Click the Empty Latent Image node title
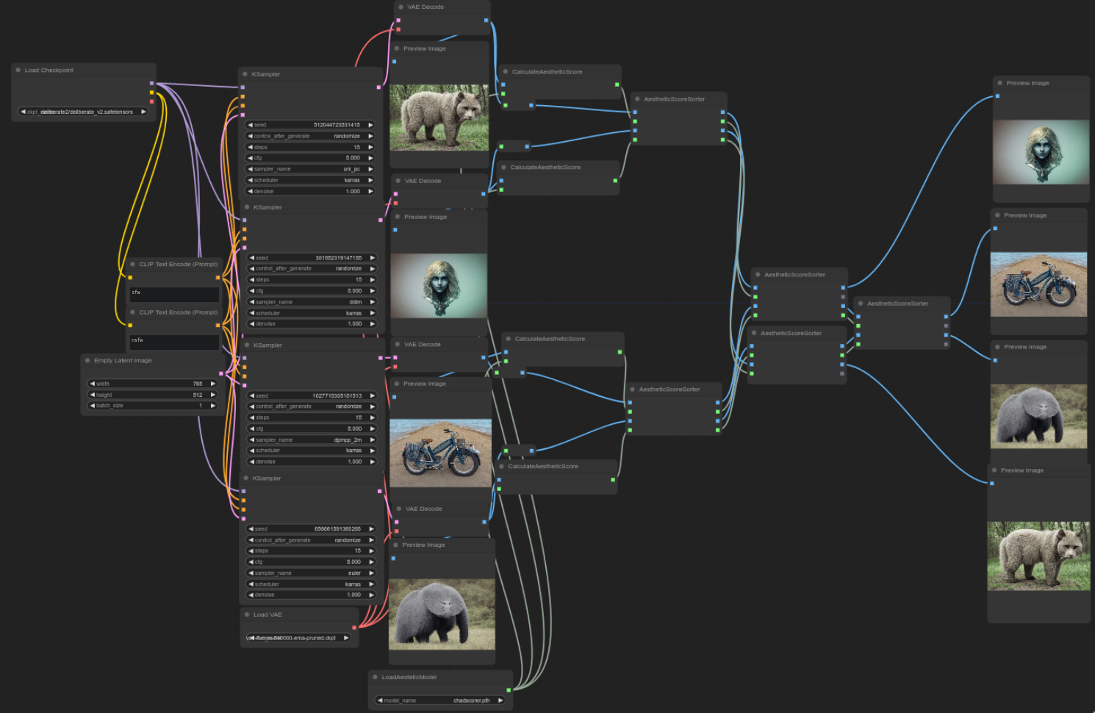The width and height of the screenshot is (1095, 713). 123,360
